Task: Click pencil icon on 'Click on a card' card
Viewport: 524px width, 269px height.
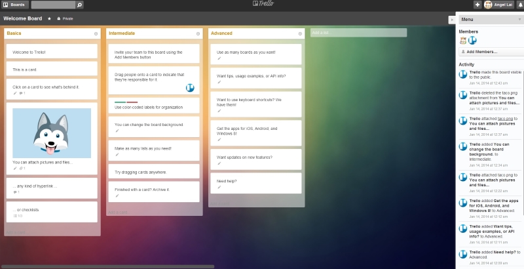Action: click(x=14, y=93)
